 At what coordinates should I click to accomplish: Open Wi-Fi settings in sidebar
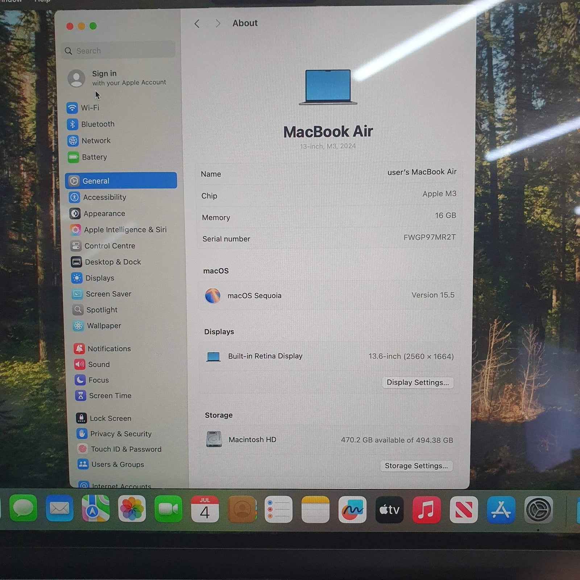[90, 108]
